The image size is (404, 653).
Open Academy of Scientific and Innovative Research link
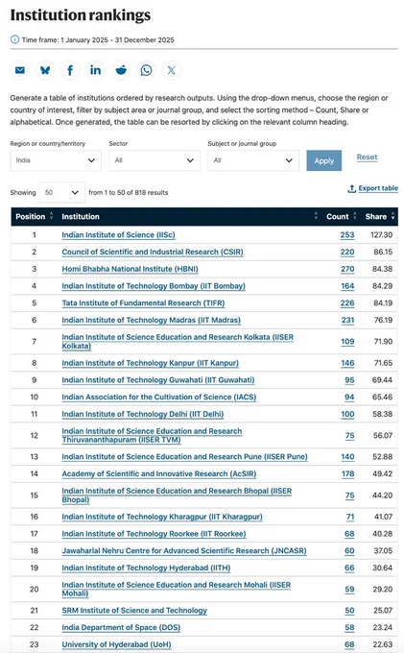[159, 474]
